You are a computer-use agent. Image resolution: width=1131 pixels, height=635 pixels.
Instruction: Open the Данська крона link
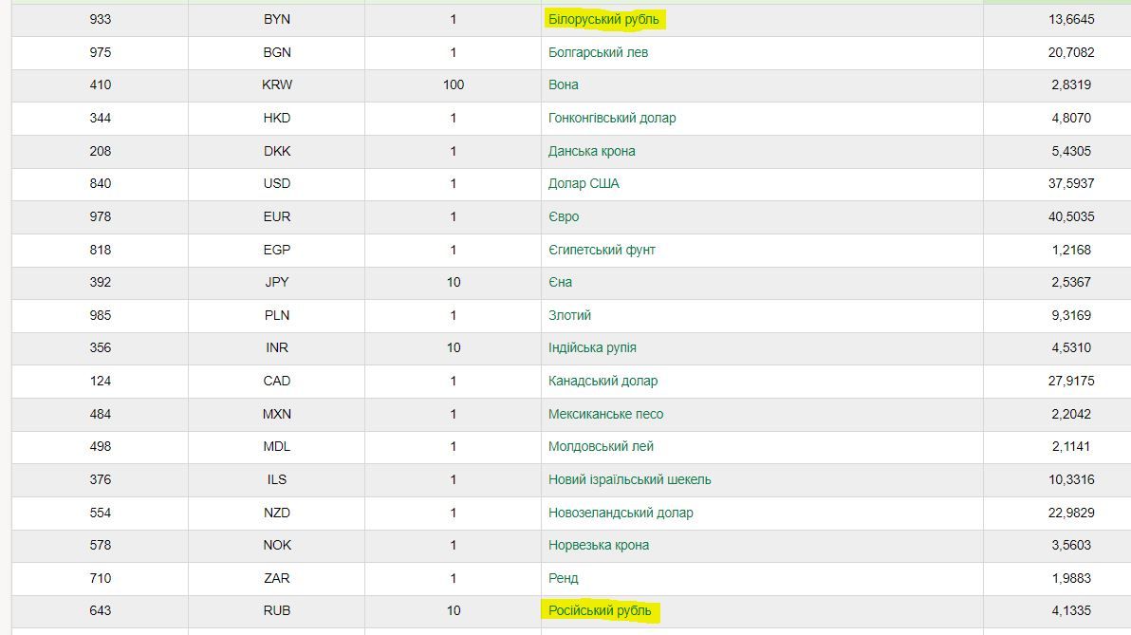[x=591, y=151]
